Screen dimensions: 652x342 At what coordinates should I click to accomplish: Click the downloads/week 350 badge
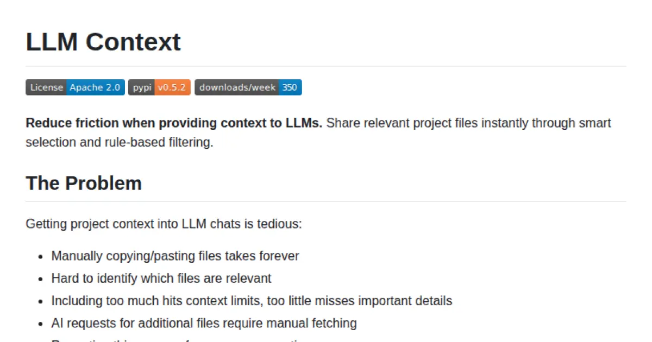(248, 87)
